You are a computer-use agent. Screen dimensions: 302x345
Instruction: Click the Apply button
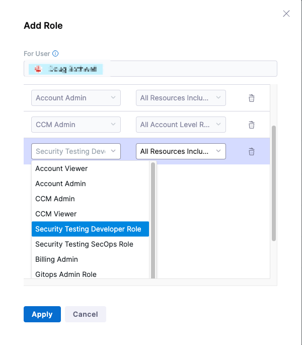pyautogui.click(x=42, y=314)
